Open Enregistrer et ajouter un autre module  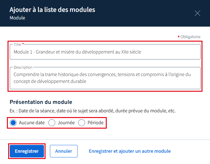(130, 151)
